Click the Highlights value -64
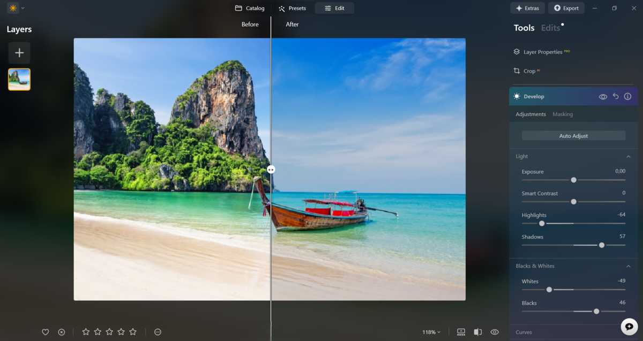The width and height of the screenshot is (643, 341). [x=621, y=215]
